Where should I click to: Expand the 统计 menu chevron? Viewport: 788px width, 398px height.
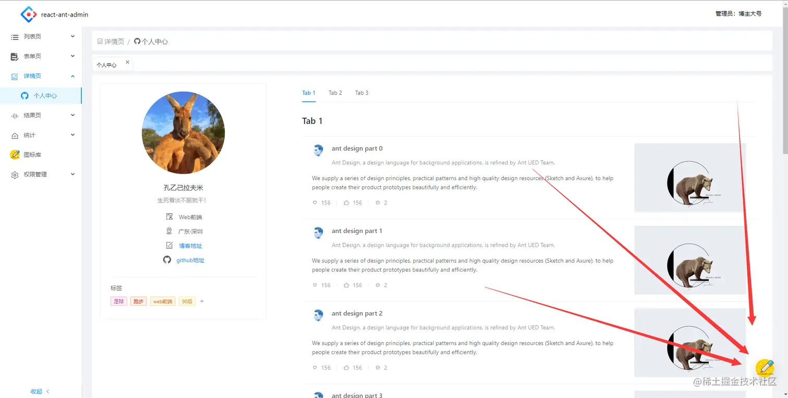73,135
